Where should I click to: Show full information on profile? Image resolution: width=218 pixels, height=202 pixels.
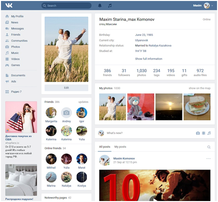(149, 59)
